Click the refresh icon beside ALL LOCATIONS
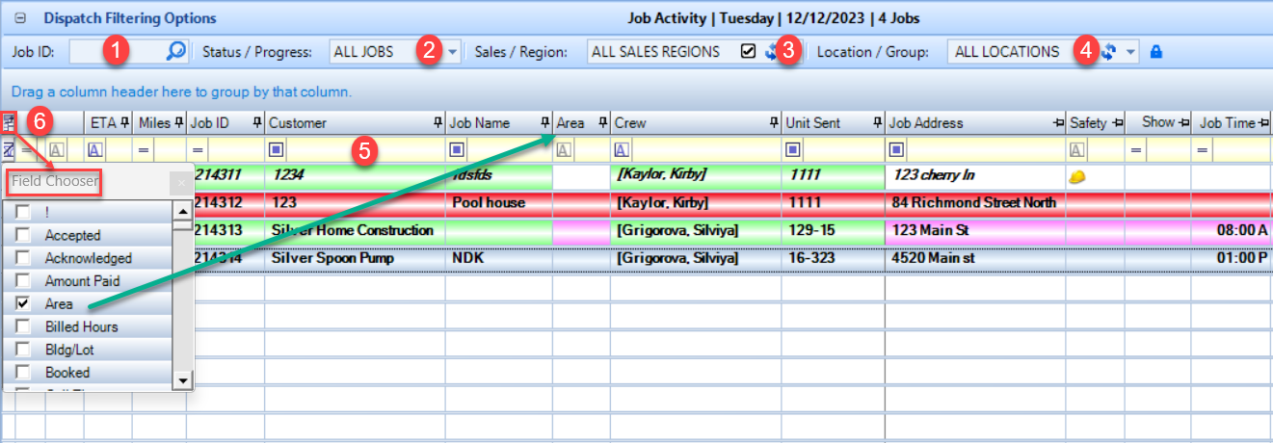The height and width of the screenshot is (443, 1273). coord(1108,52)
